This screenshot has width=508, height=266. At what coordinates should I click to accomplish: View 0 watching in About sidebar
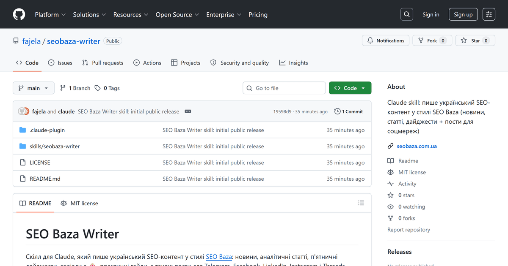click(406, 206)
